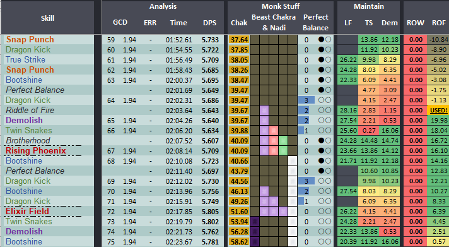
Task: Click the Chak value 37.64
Action: coord(239,40)
